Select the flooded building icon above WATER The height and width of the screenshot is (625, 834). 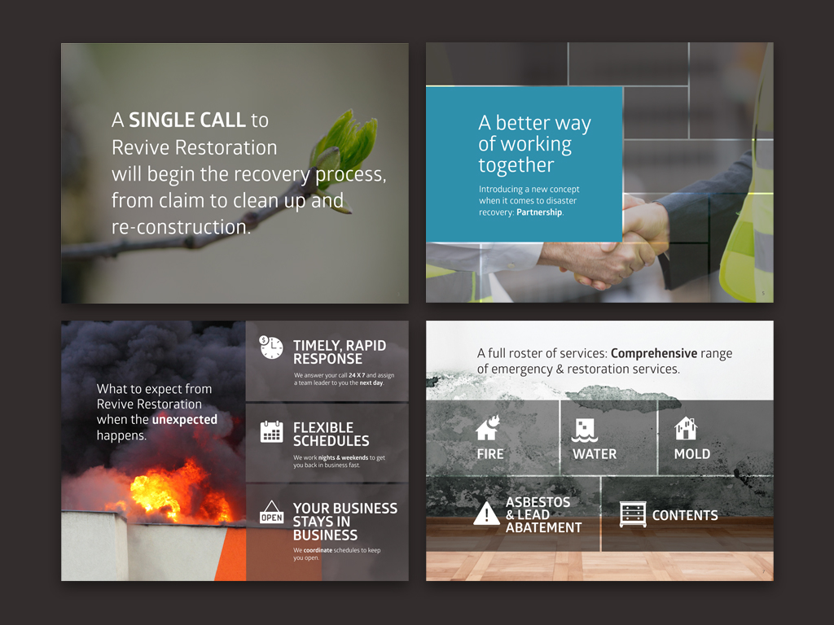coord(585,430)
